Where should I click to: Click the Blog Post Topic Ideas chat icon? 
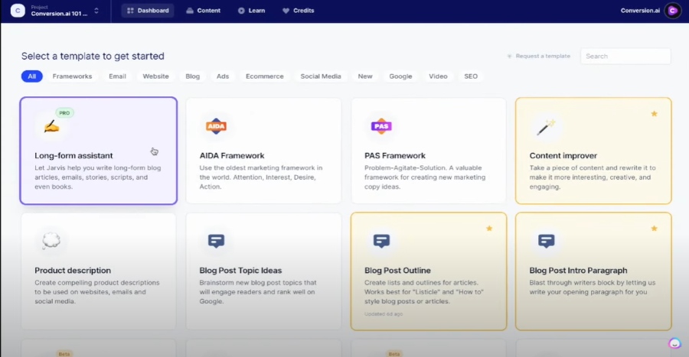click(216, 241)
